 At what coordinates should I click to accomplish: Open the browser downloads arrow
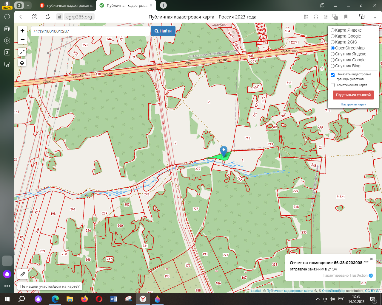(375, 17)
